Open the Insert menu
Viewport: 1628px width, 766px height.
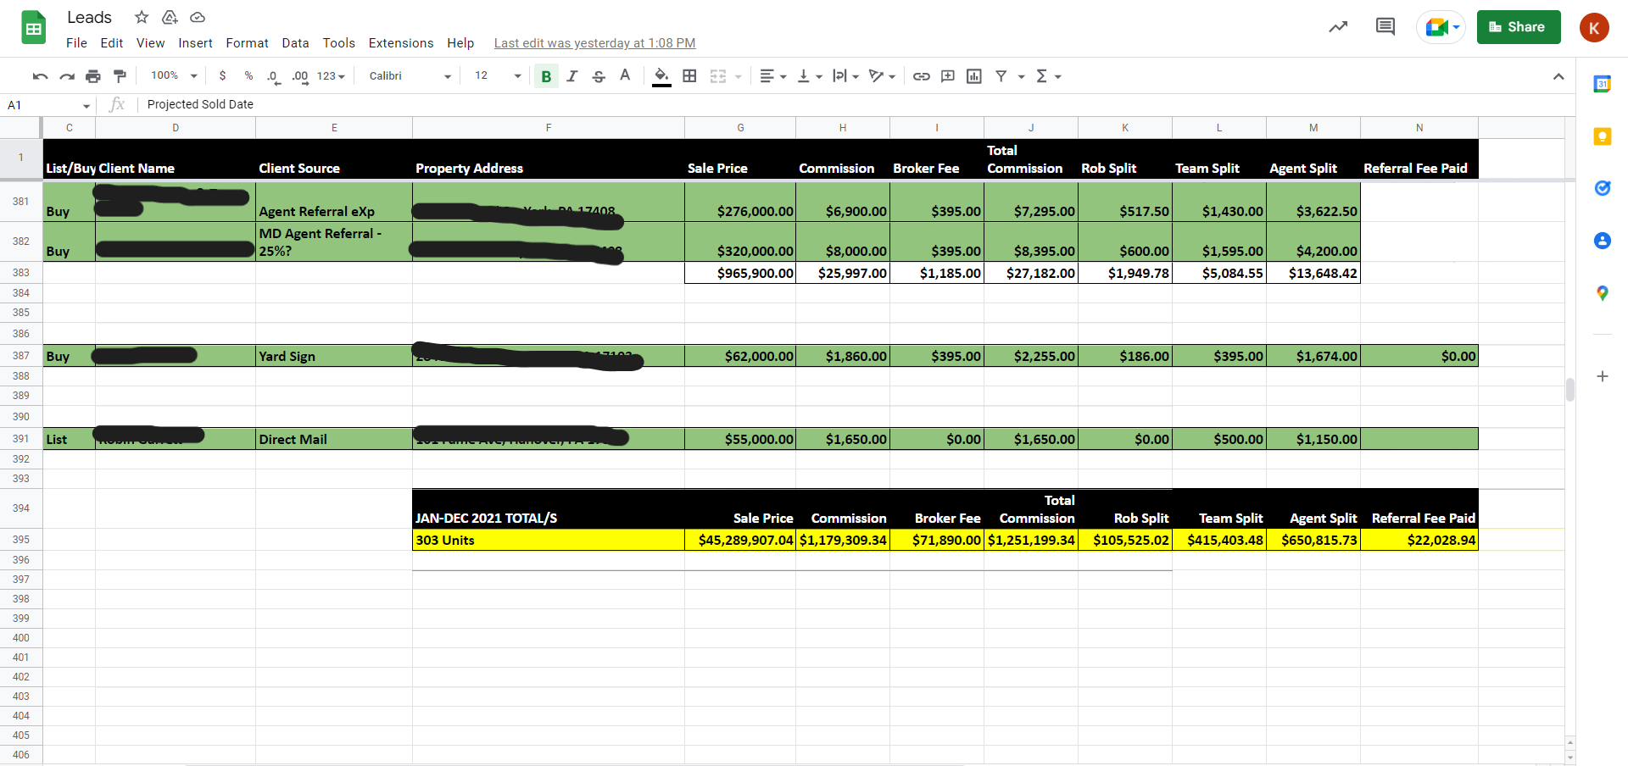click(195, 43)
